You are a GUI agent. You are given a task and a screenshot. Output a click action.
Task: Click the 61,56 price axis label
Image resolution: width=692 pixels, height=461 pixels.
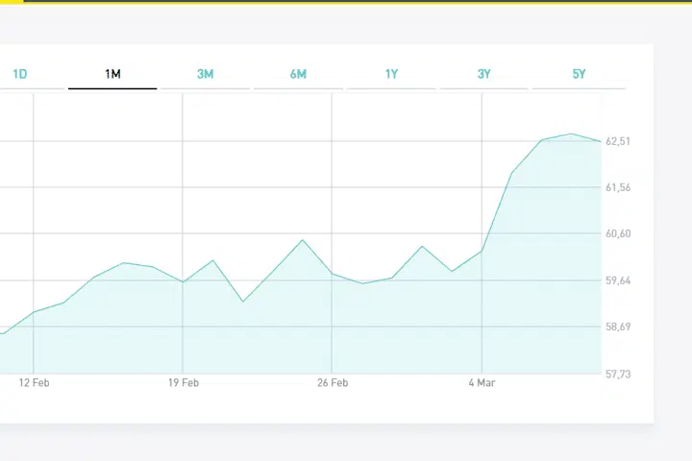click(x=618, y=188)
